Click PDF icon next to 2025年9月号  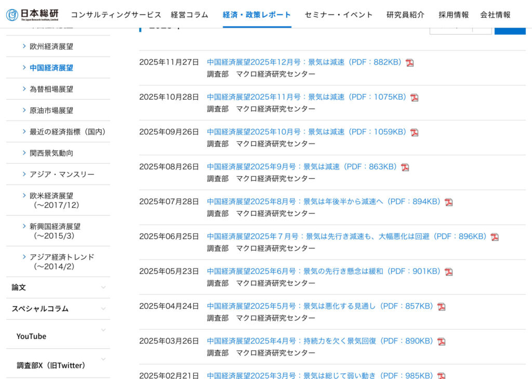(x=405, y=167)
